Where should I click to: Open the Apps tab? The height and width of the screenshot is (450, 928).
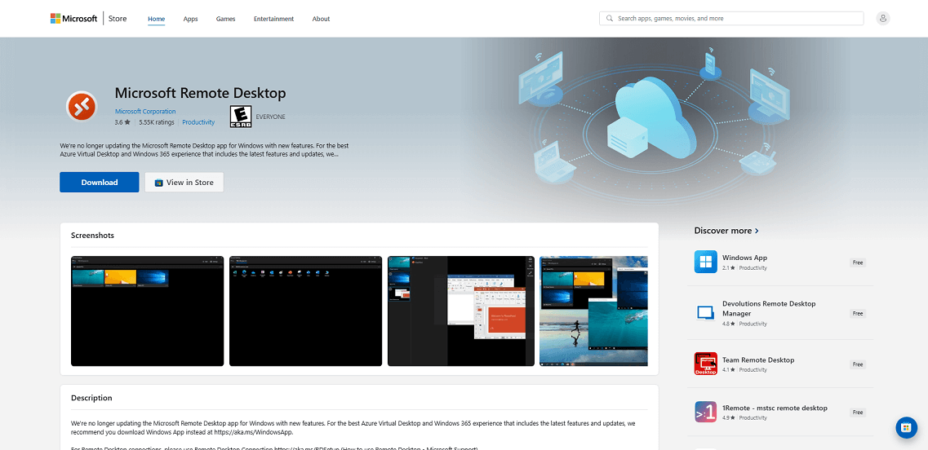coord(190,19)
